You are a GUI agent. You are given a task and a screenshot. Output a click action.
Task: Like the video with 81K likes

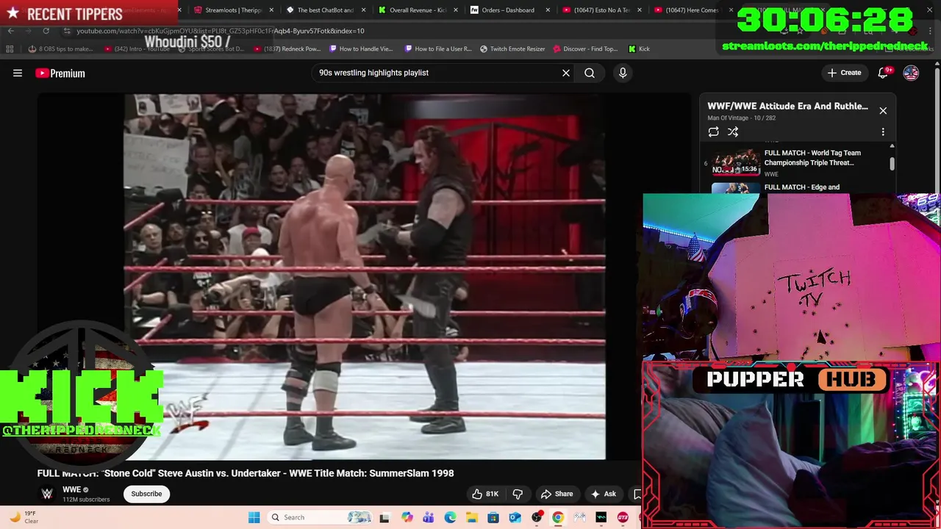(x=485, y=494)
